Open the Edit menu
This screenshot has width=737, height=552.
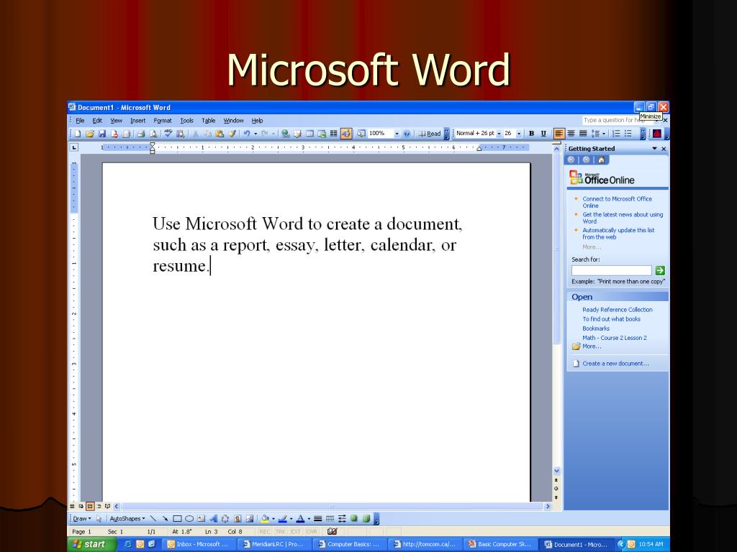point(97,121)
